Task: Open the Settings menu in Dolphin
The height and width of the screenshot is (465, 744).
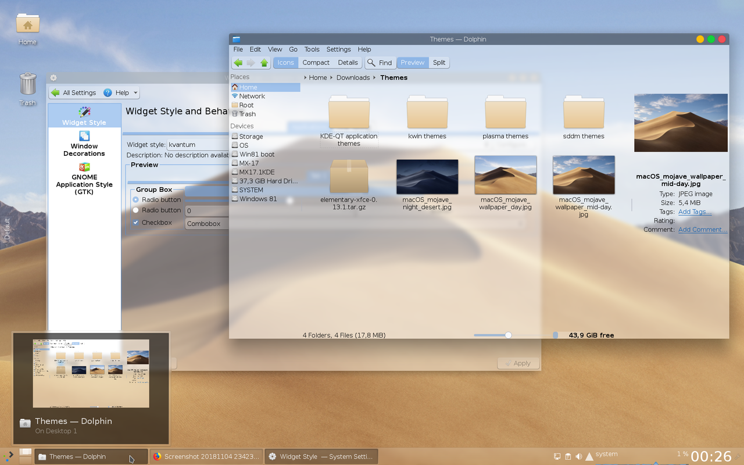Action: click(x=338, y=49)
